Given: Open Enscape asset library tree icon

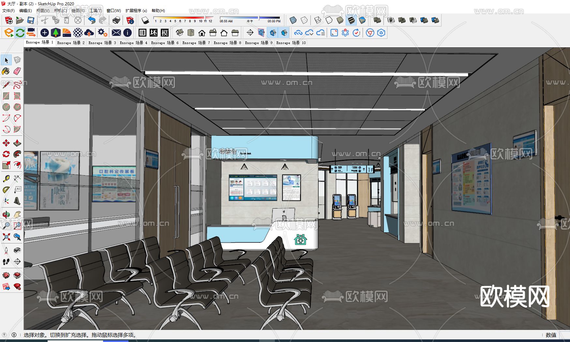Looking at the screenshot, I should click(x=56, y=33).
